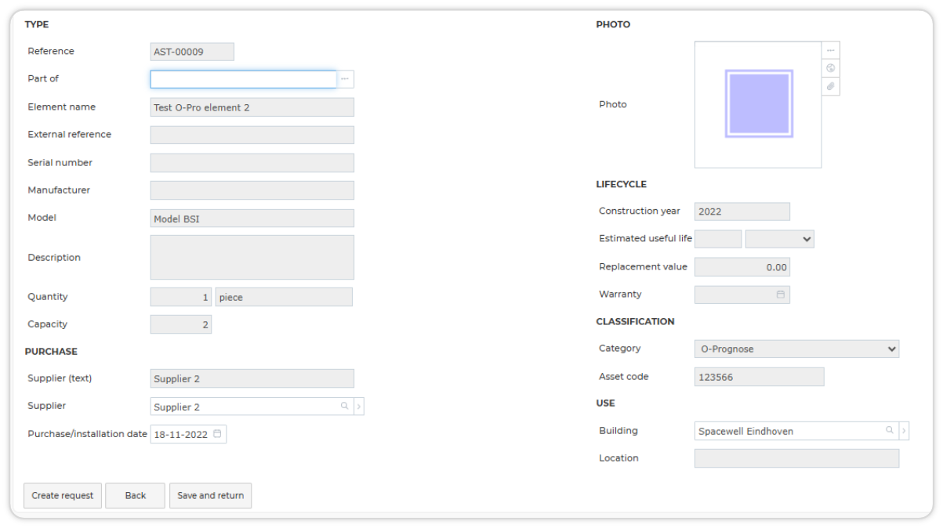This screenshot has height=528, width=943.
Task: Open the Part of ellipsis lookup button
Action: coord(345,79)
